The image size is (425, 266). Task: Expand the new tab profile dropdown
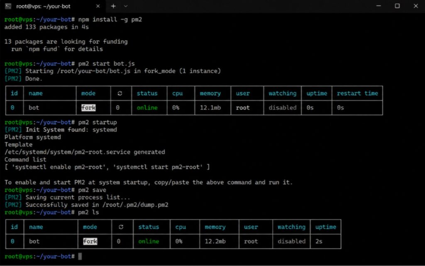125,6
